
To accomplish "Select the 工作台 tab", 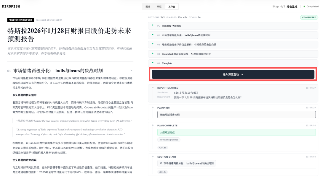I will [x=171, y=6].
